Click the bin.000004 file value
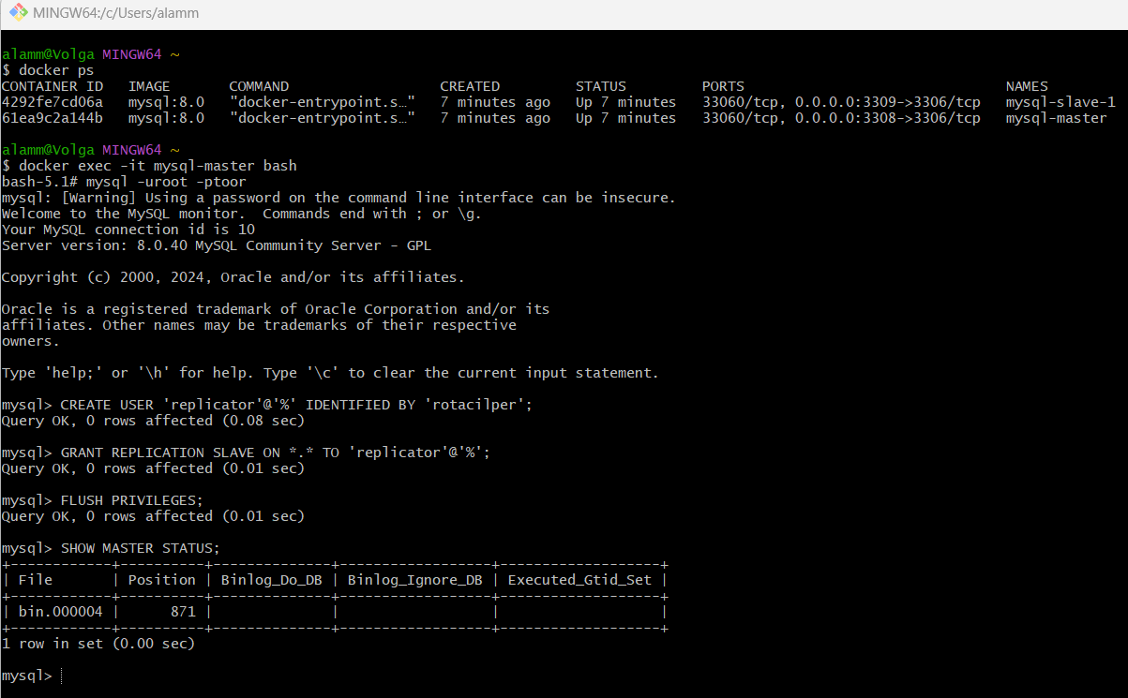The image size is (1128, 698). 61,612
